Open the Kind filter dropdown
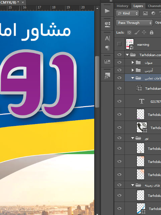Image resolution: width=161 pixels, height=215 pixels. (127, 13)
